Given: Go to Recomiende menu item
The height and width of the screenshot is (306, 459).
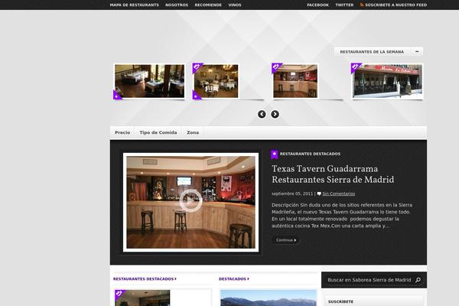Looking at the screenshot, I should pos(208,5).
